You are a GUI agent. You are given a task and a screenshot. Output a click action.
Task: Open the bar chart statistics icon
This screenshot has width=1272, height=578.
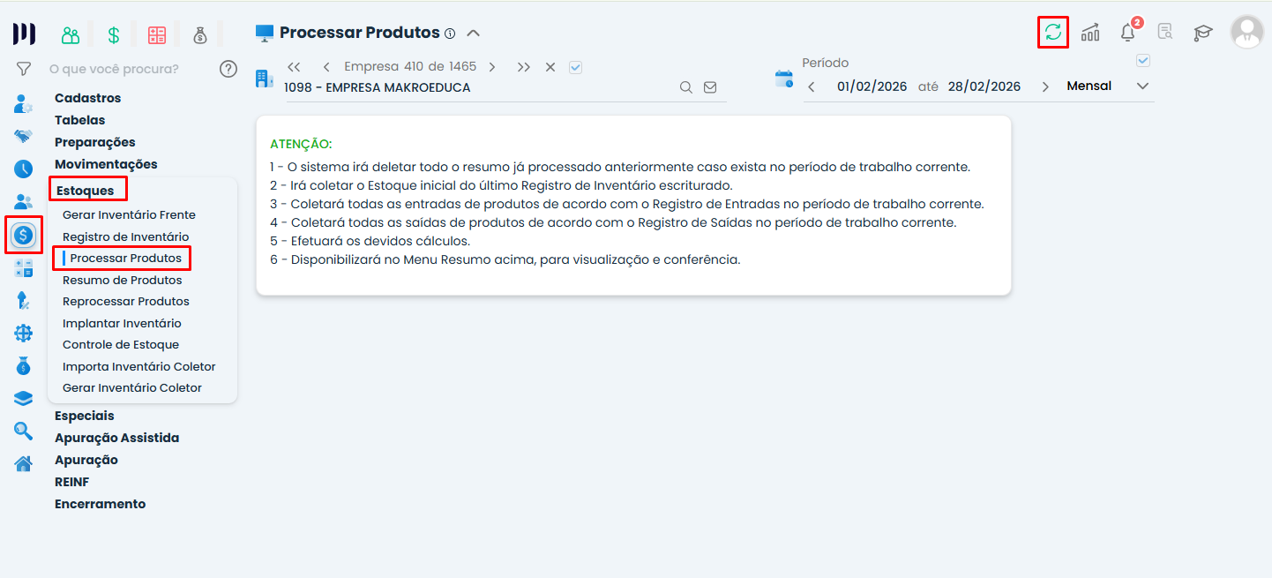click(1090, 33)
